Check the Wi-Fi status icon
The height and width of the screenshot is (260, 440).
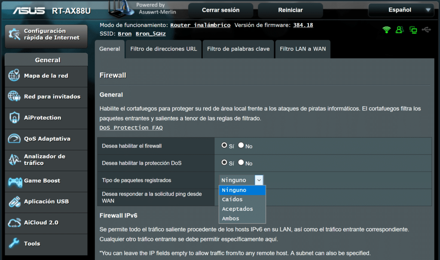(x=387, y=30)
